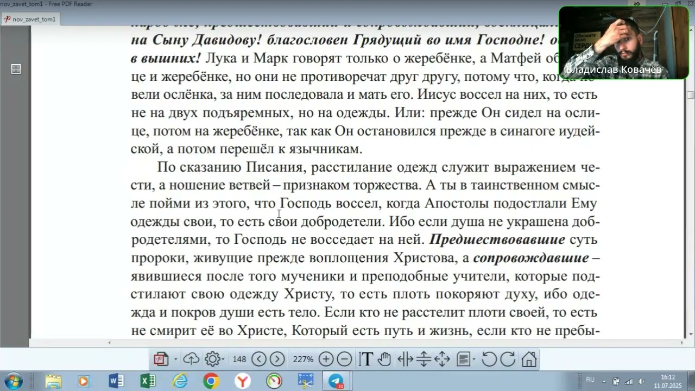Open Yandex Browser from taskbar
Image resolution: width=695 pixels, height=391 pixels.
[x=243, y=381]
